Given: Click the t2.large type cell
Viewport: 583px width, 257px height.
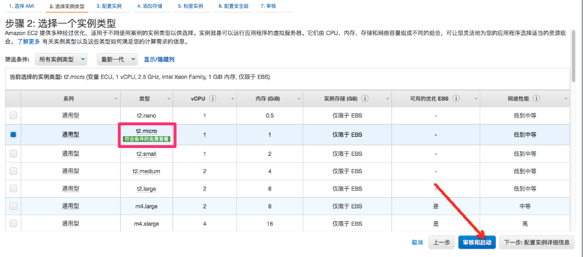Looking at the screenshot, I should pyautogui.click(x=146, y=189).
